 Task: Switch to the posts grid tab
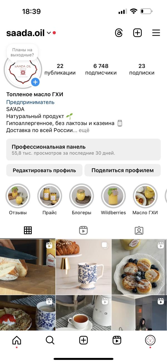28,230
